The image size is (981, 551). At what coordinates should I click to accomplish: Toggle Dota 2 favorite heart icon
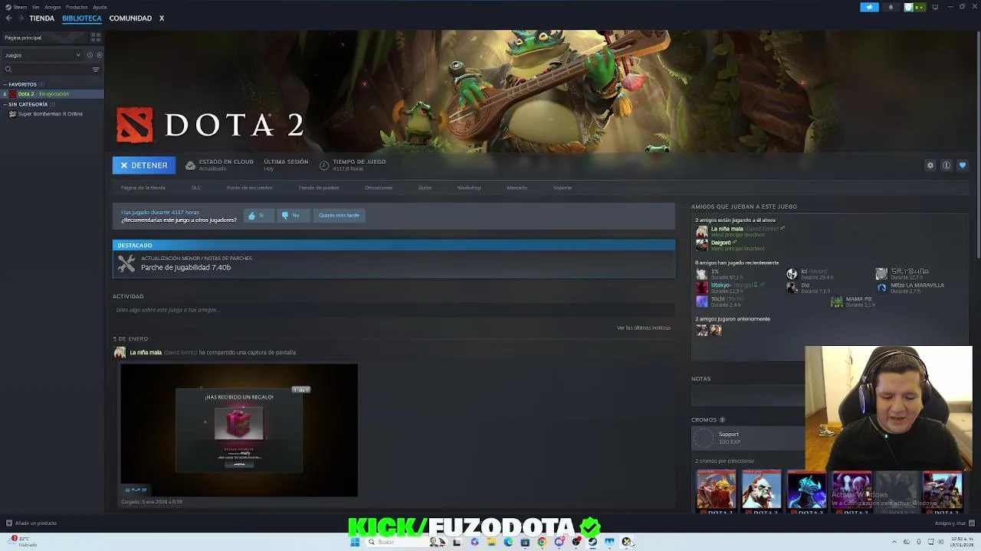coord(963,165)
